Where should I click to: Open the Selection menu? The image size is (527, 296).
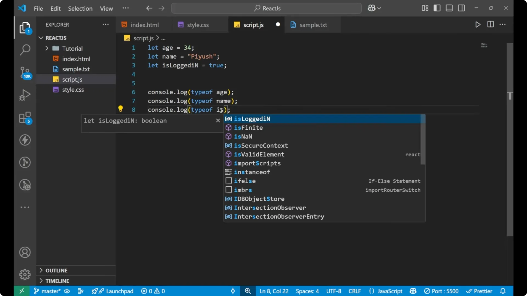point(80,8)
